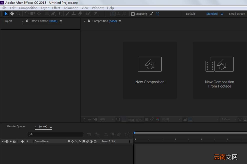Toggle the Shy layers switch in timeline
This screenshot has width=247, height=164.
coord(106,134)
